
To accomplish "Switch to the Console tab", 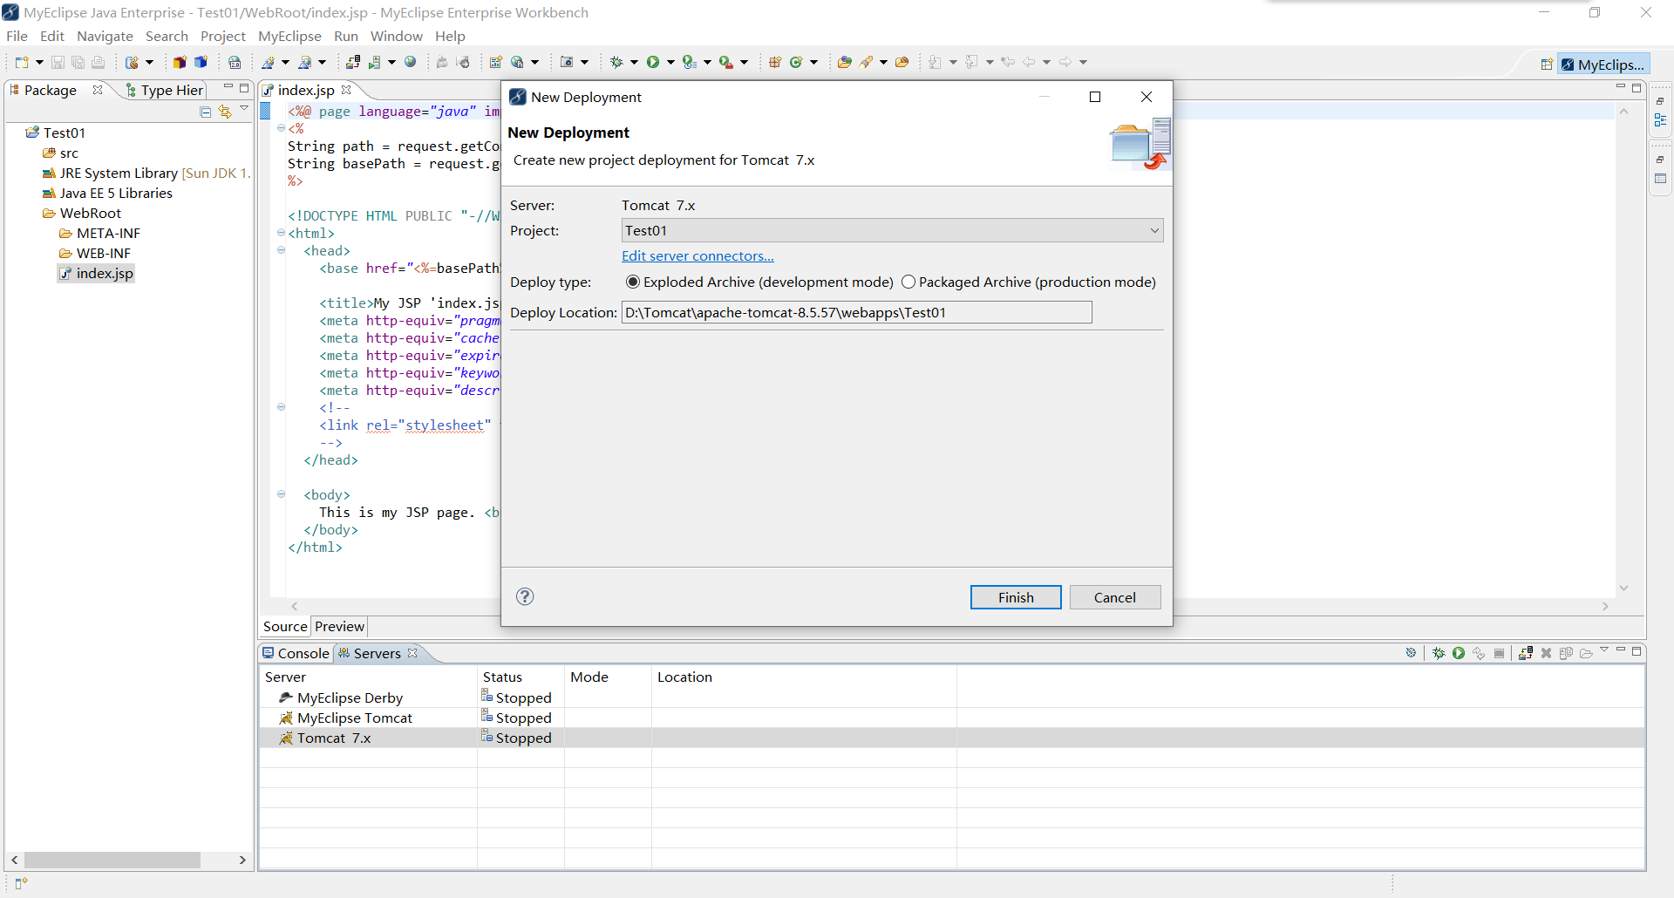I will coord(296,653).
